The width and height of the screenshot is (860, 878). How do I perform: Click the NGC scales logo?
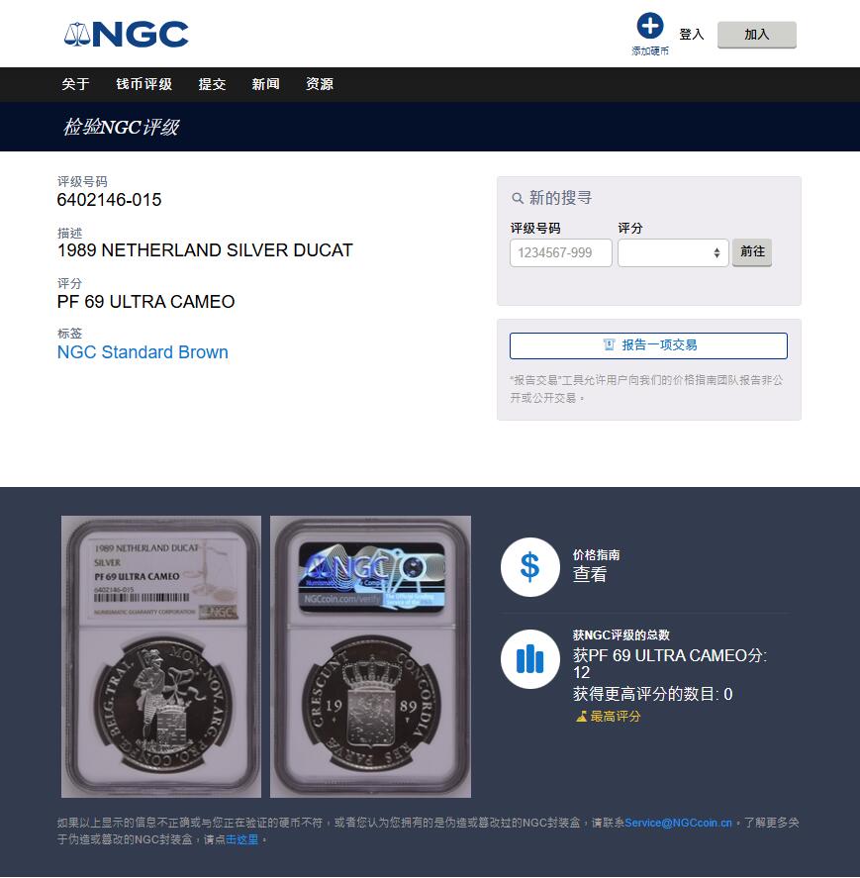click(x=126, y=35)
